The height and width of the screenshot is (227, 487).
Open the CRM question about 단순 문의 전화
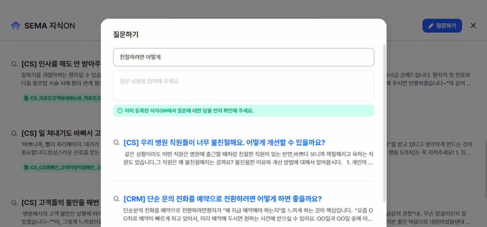(222, 199)
